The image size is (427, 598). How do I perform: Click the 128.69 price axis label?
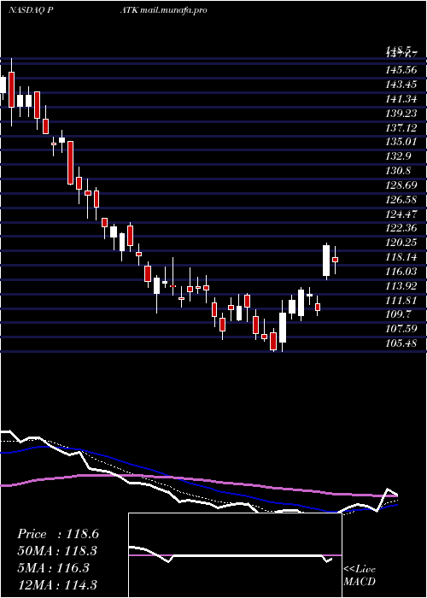tap(401, 185)
